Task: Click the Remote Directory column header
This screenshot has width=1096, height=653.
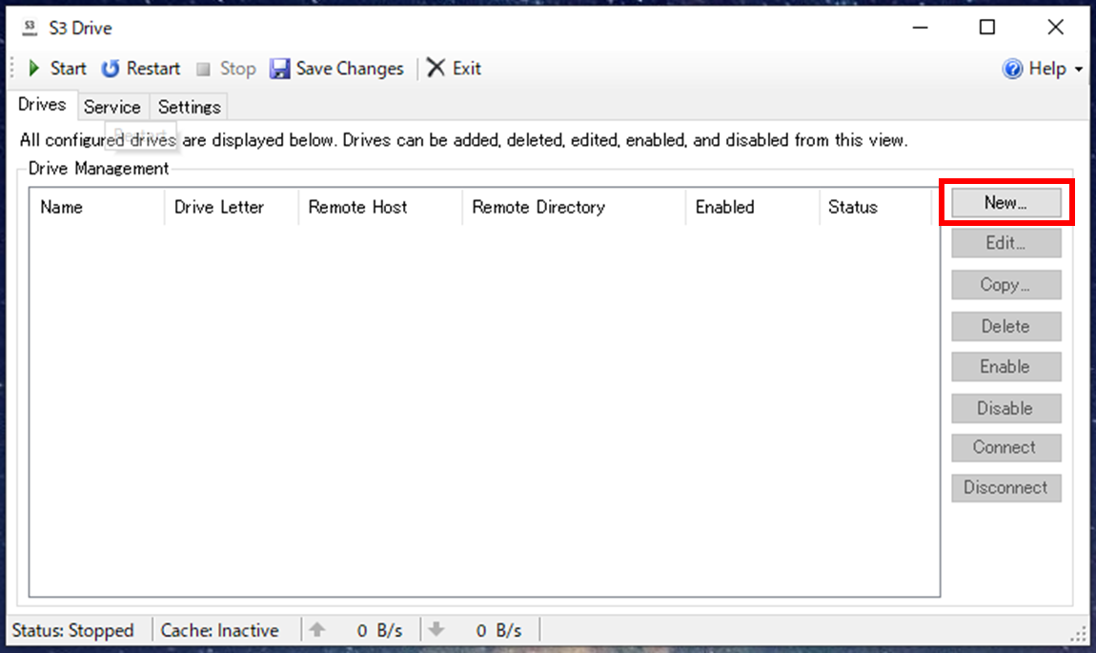Action: click(574, 207)
